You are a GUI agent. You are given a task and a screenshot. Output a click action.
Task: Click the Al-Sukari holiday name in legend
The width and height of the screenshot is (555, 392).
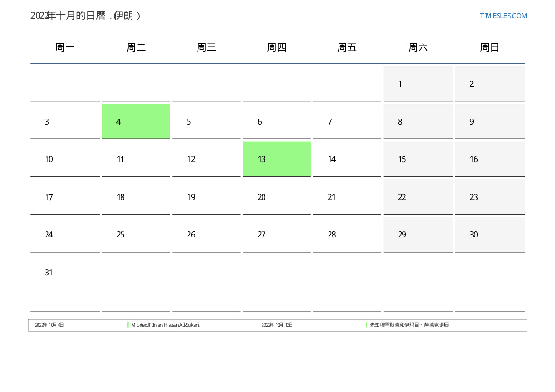click(x=165, y=325)
